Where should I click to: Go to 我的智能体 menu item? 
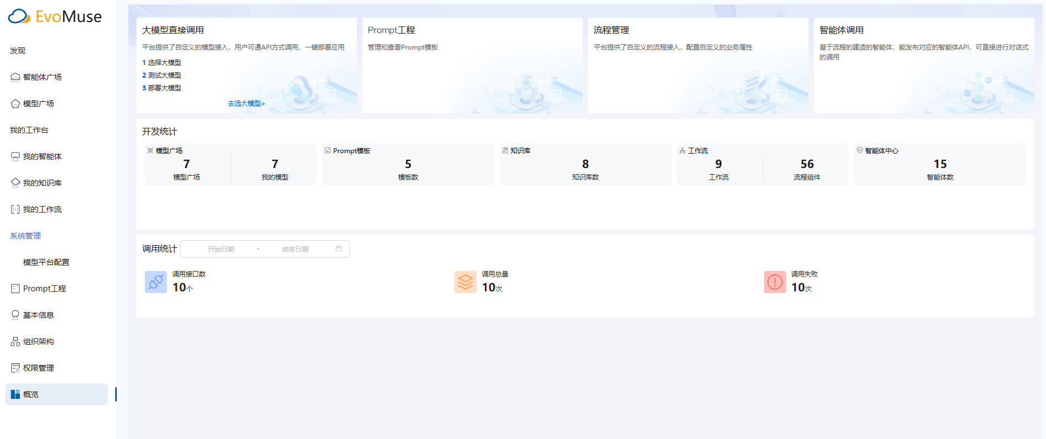[56, 156]
